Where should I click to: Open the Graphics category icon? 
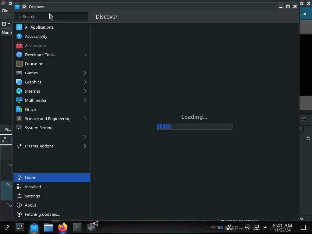pos(19,82)
